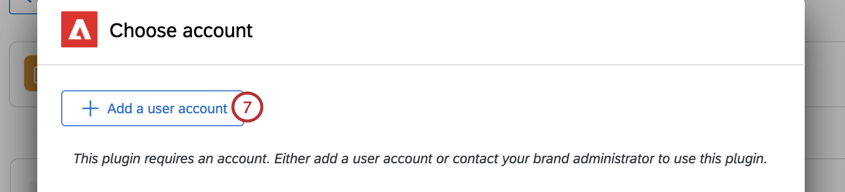Add a user account

153,108
